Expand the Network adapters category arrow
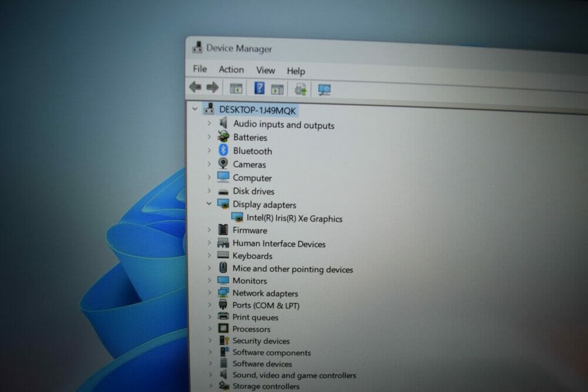Screen dimensions: 588x392 click(x=210, y=293)
